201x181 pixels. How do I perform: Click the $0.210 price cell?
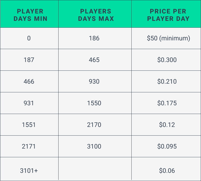[x=166, y=82]
